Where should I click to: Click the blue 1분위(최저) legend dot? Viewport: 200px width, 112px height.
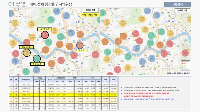pos(182,69)
